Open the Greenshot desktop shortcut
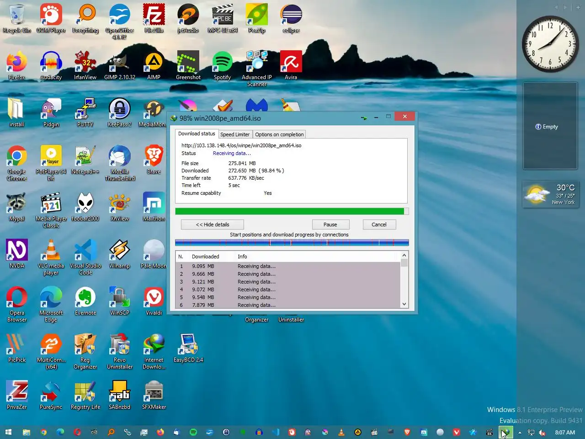The height and width of the screenshot is (439, 585). coord(188,65)
